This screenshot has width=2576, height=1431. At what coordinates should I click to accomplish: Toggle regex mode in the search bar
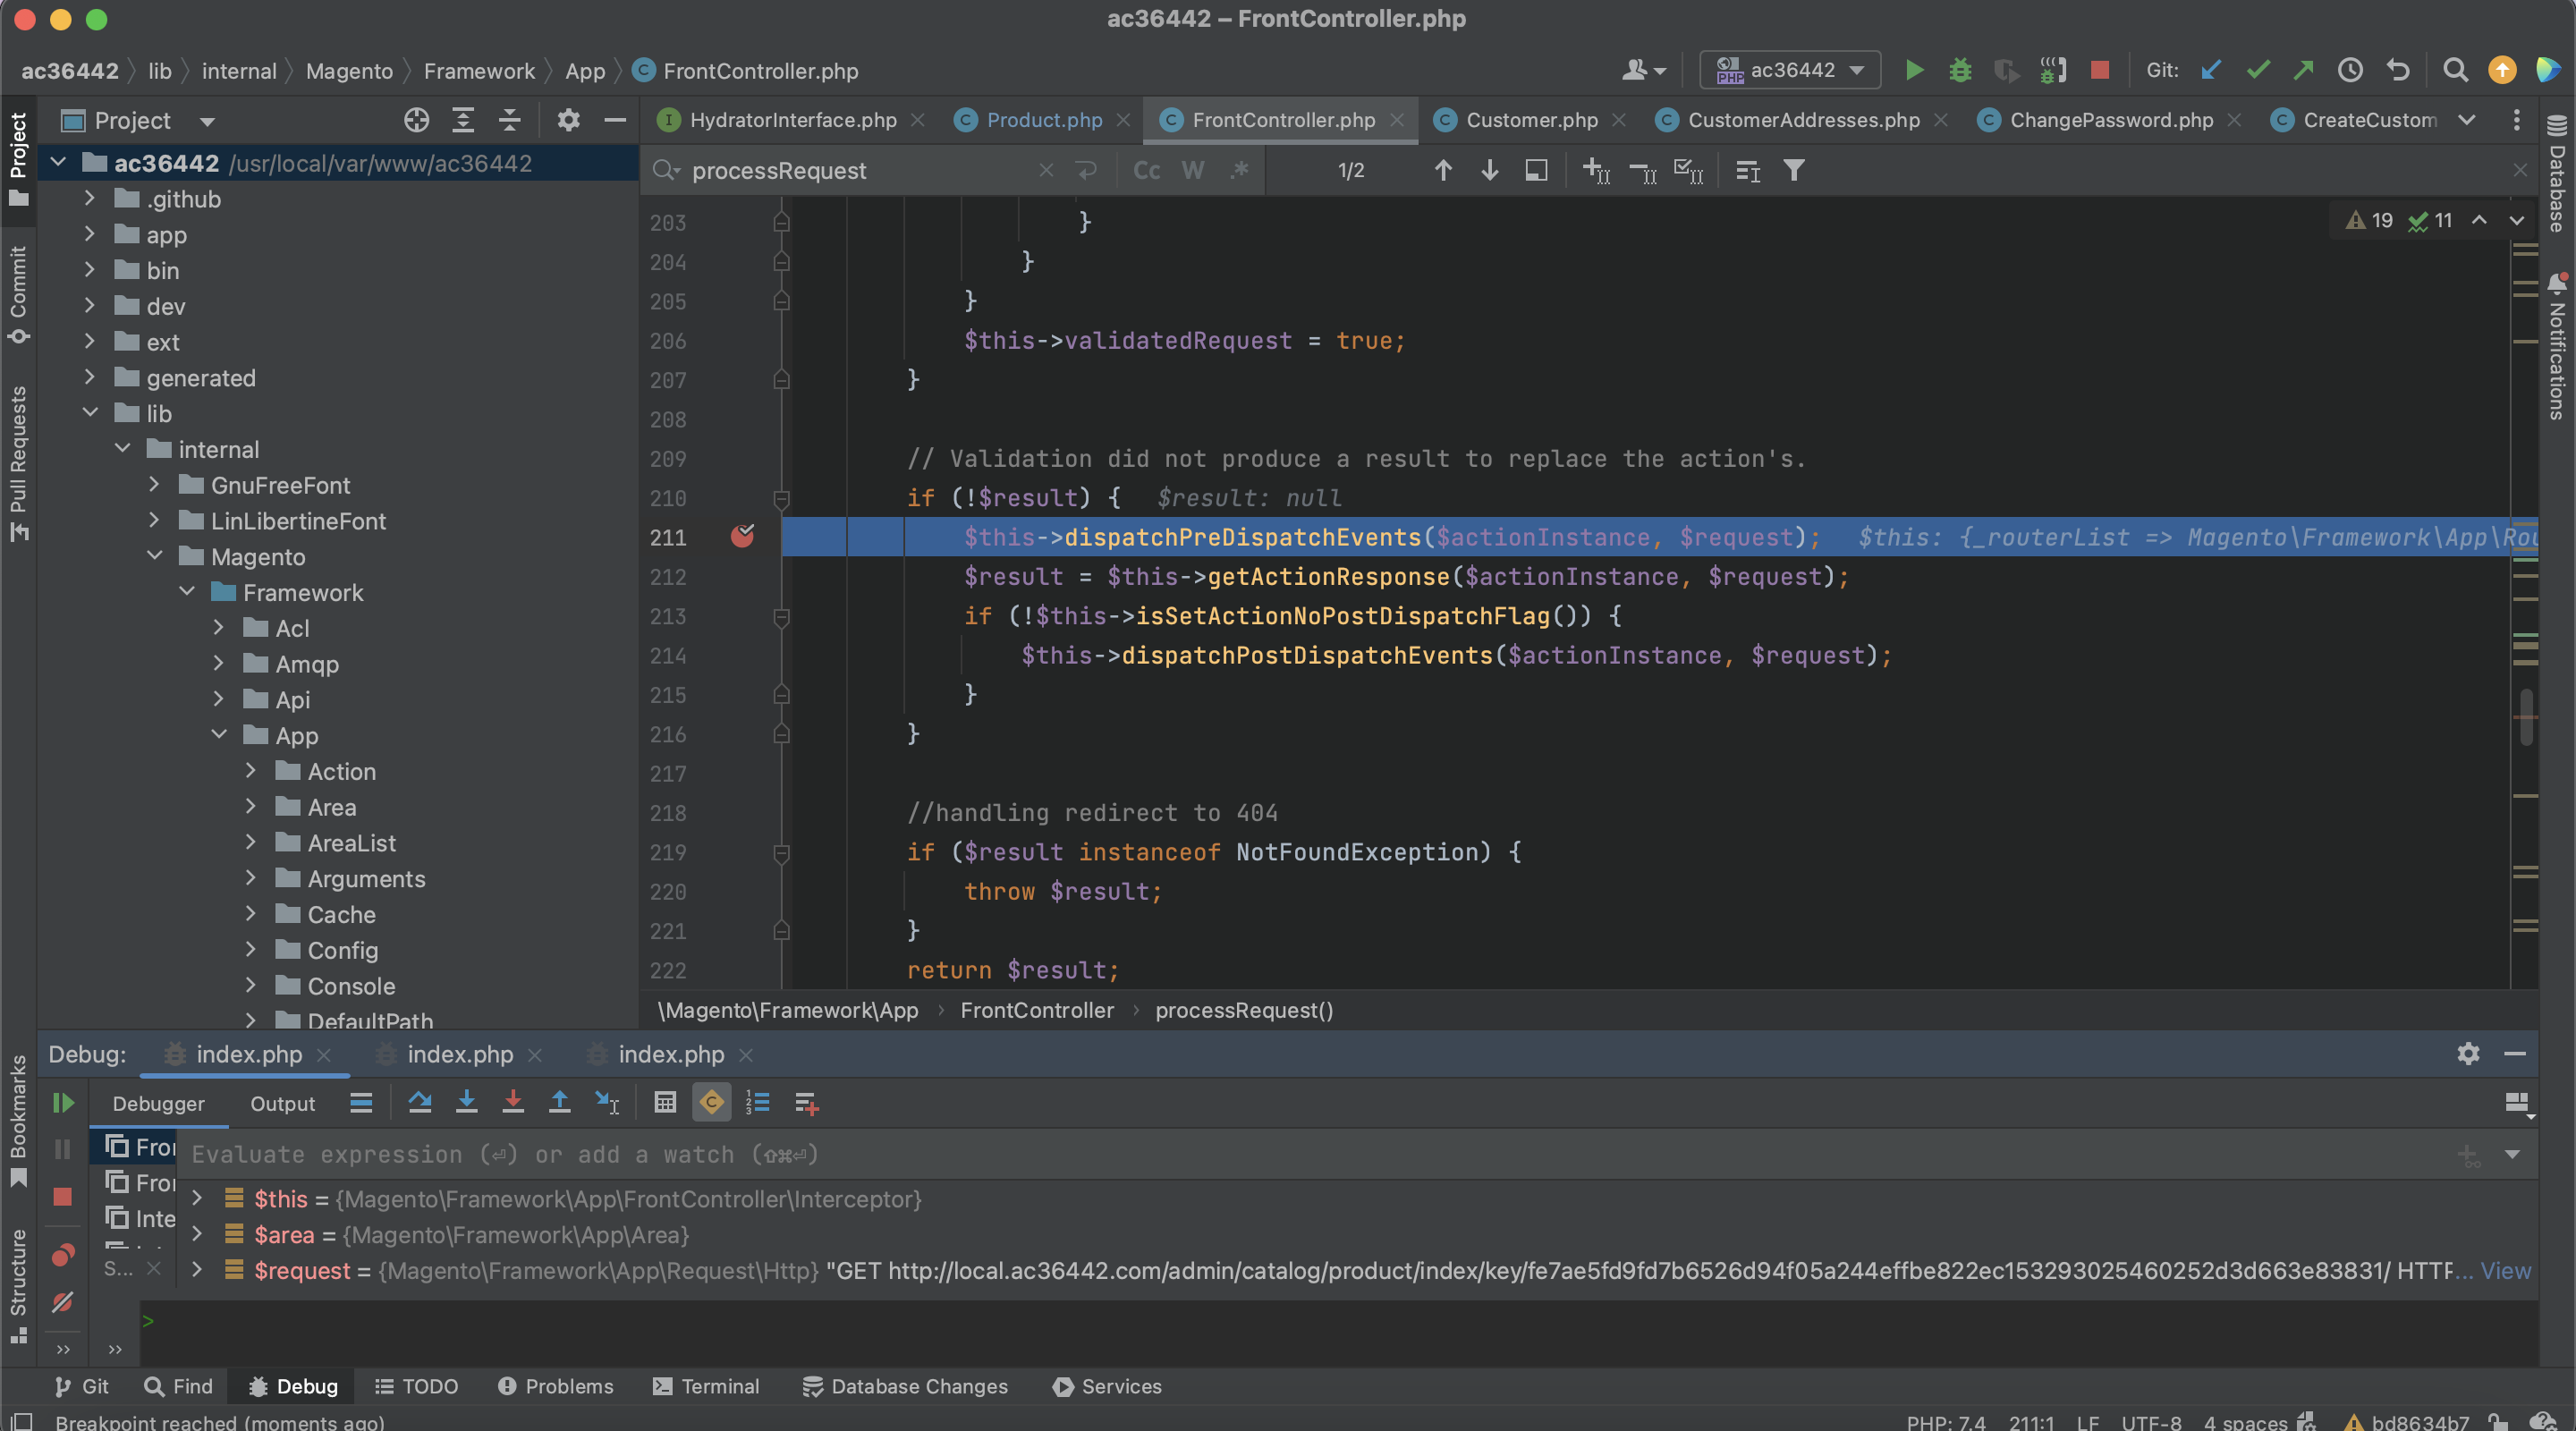coord(1238,170)
